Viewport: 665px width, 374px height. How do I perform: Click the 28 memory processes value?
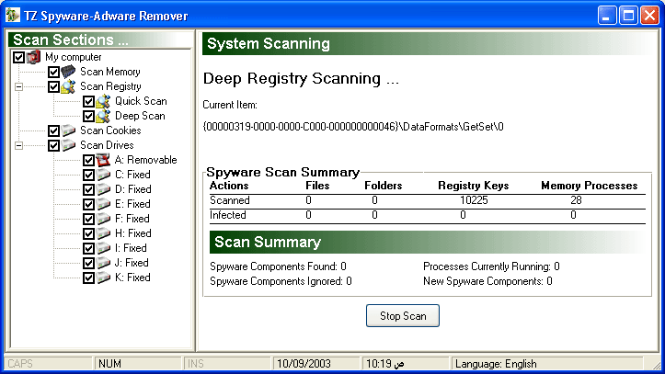(x=576, y=200)
